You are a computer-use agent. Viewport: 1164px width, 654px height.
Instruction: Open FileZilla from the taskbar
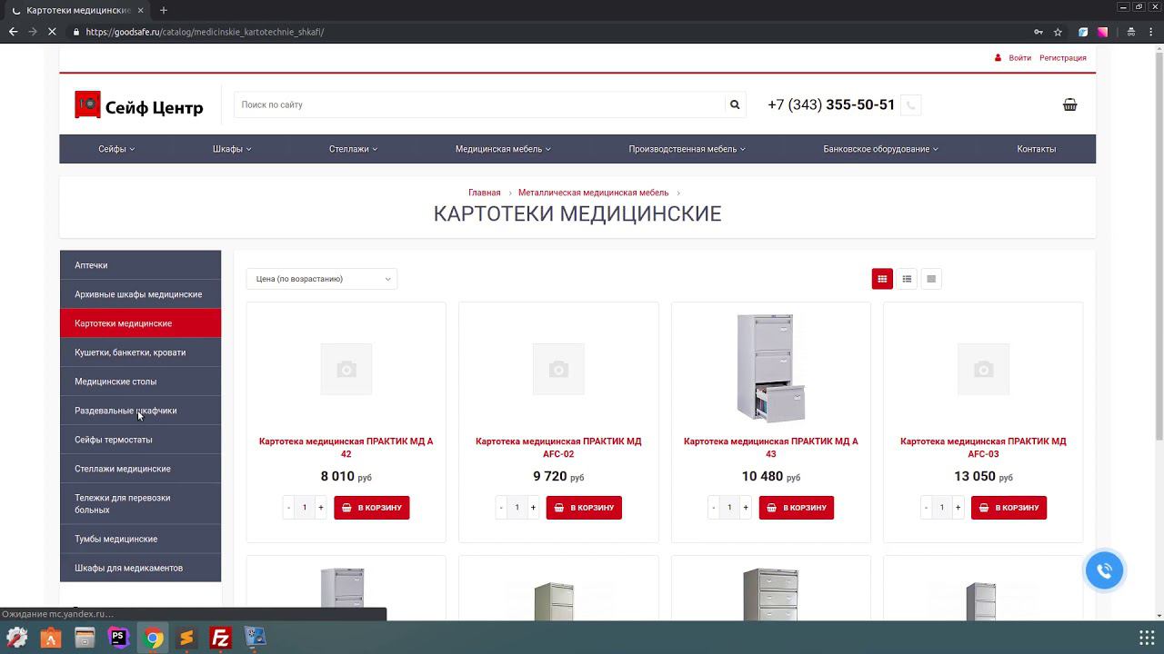pyautogui.click(x=220, y=638)
